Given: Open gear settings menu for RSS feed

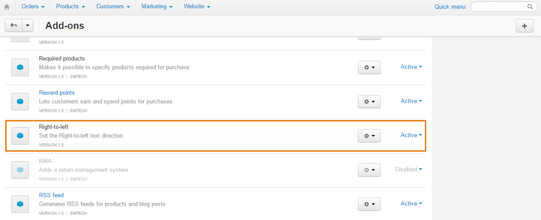Looking at the screenshot, I should (x=369, y=204).
